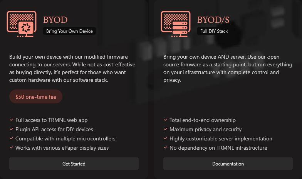
Task: Click the Full DIY Stack label
Action: (x=214, y=31)
